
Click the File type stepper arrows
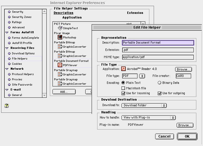(x=142, y=76)
